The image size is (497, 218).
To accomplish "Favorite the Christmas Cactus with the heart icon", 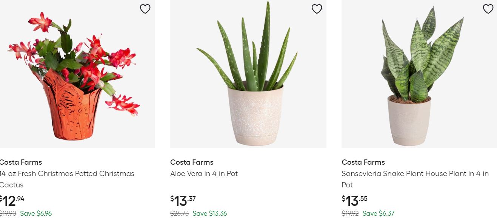I will coord(145,9).
